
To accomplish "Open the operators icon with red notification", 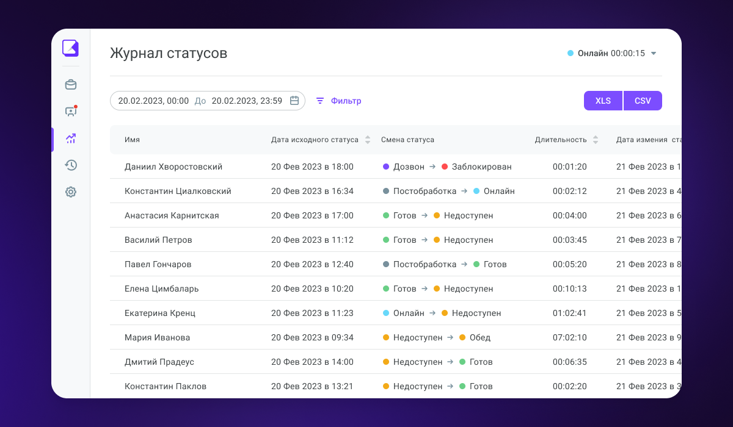I will tap(71, 112).
